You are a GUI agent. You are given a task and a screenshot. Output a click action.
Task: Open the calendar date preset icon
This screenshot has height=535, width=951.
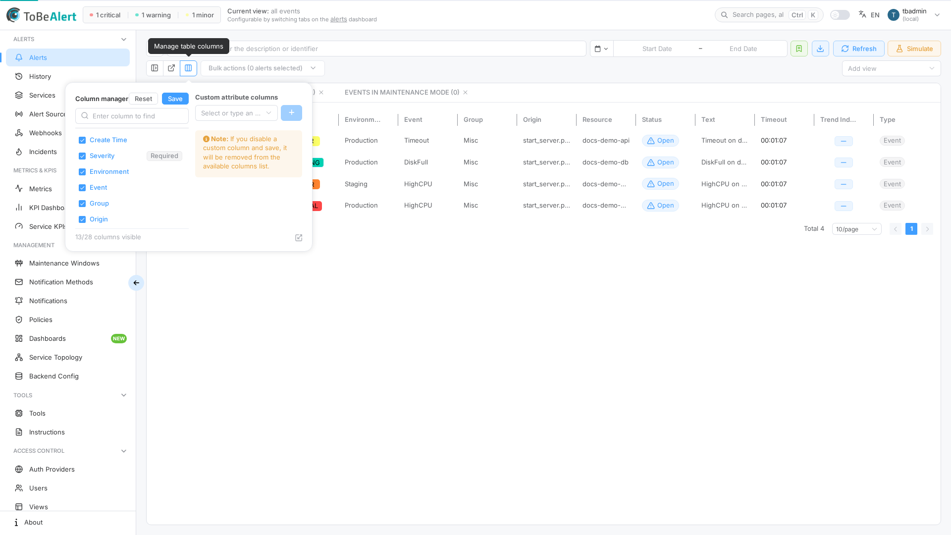coord(601,49)
